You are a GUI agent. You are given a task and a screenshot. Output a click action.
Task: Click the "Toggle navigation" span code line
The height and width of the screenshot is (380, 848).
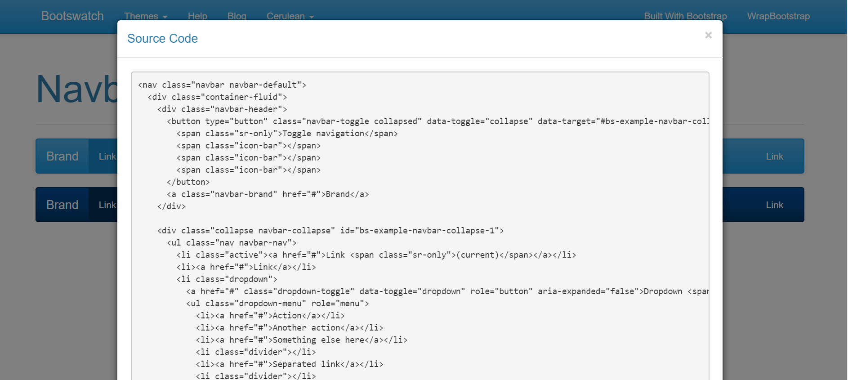[x=287, y=134]
